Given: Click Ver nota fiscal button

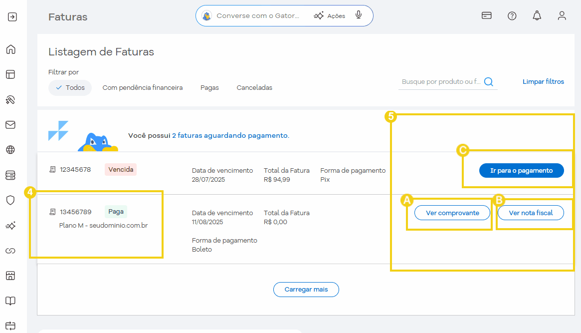Looking at the screenshot, I should (531, 213).
